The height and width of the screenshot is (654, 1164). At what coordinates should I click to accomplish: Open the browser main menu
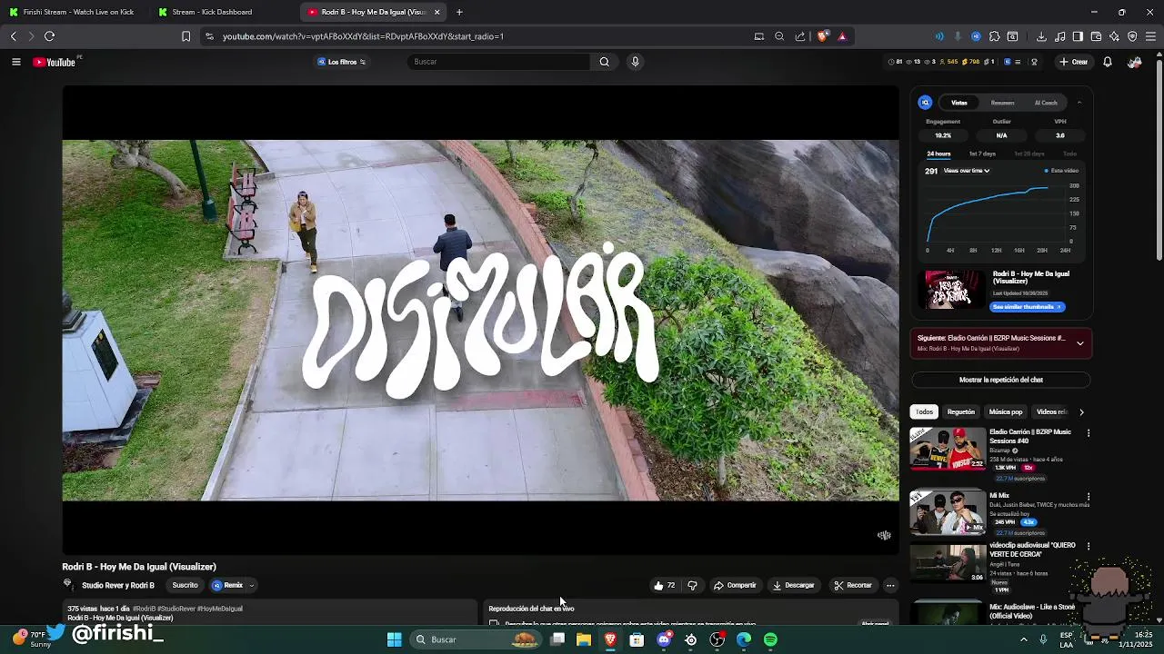[x=1150, y=36]
